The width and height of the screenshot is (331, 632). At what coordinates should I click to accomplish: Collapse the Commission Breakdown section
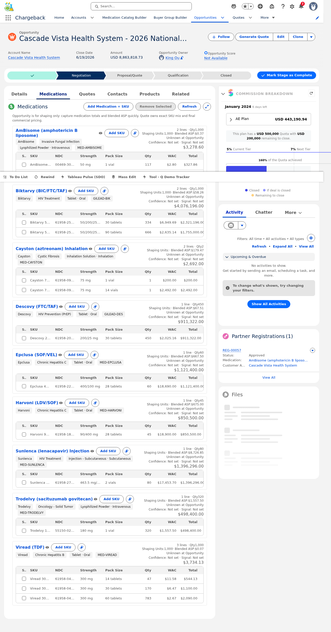(x=223, y=94)
